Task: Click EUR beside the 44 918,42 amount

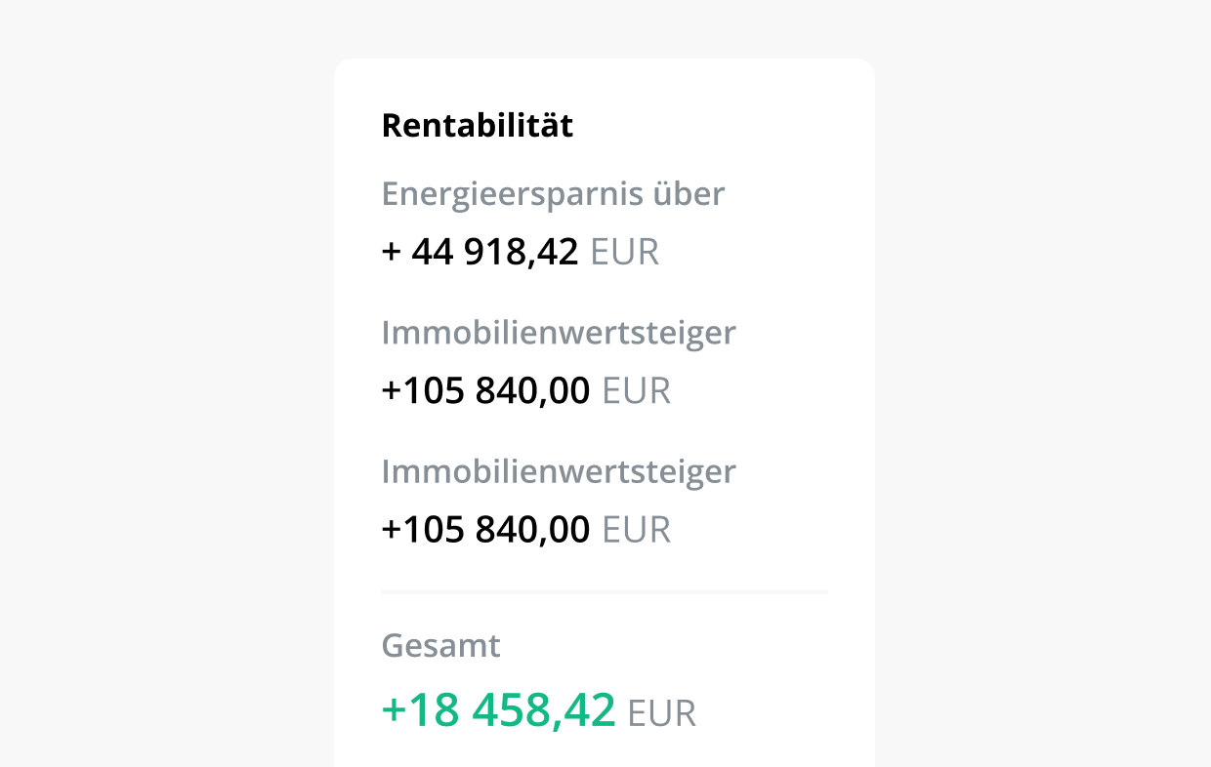Action: [x=625, y=252]
